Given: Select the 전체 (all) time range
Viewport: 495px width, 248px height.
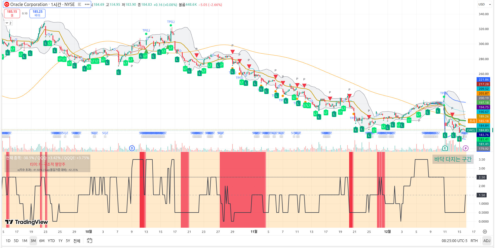Looking at the screenshot, I should tap(77, 240).
